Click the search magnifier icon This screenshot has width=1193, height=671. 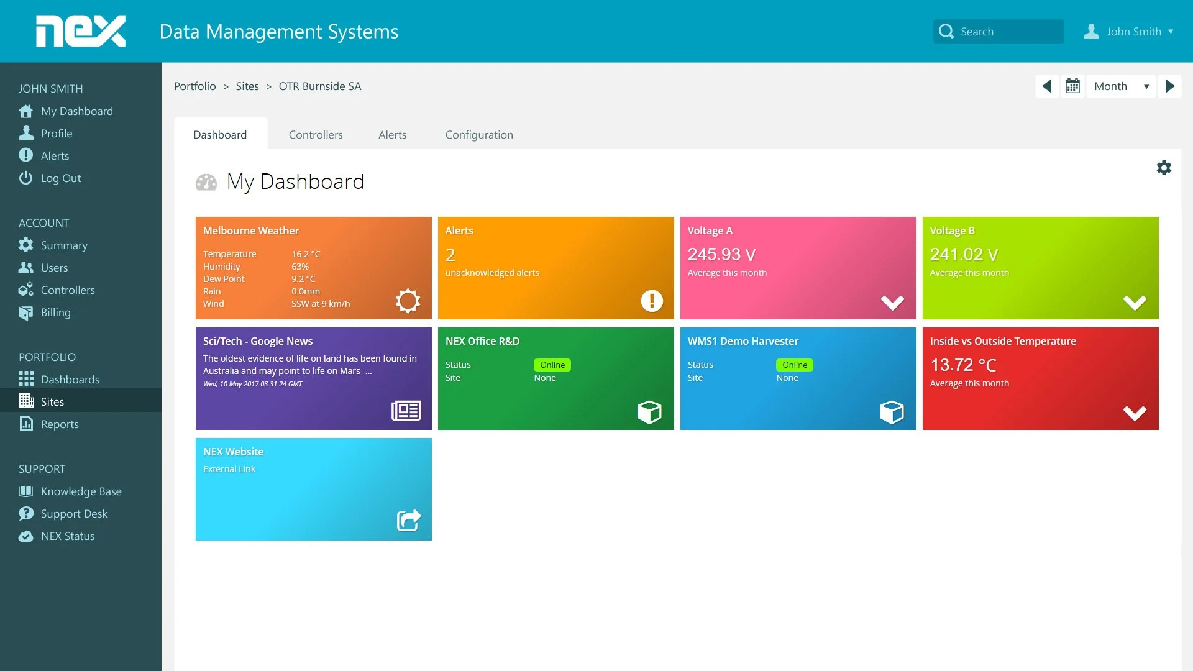click(946, 31)
